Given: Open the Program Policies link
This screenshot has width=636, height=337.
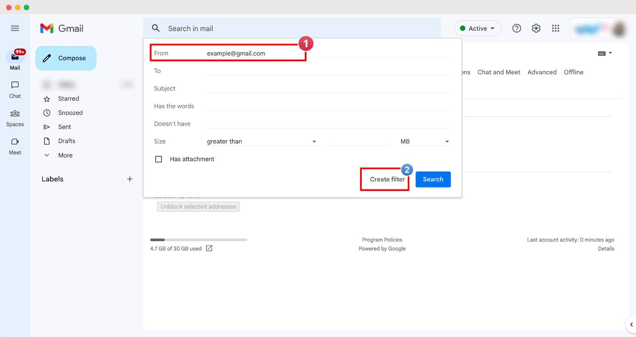Looking at the screenshot, I should [382, 240].
